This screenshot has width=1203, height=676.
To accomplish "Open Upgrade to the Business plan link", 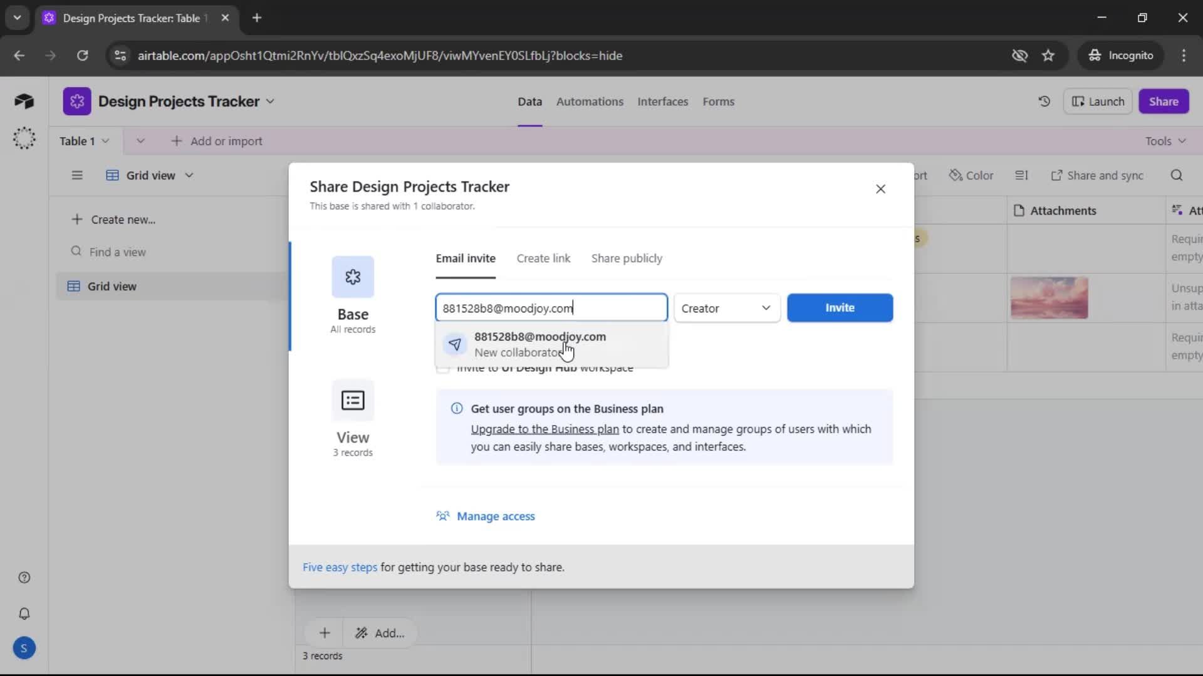I will tap(544, 429).
